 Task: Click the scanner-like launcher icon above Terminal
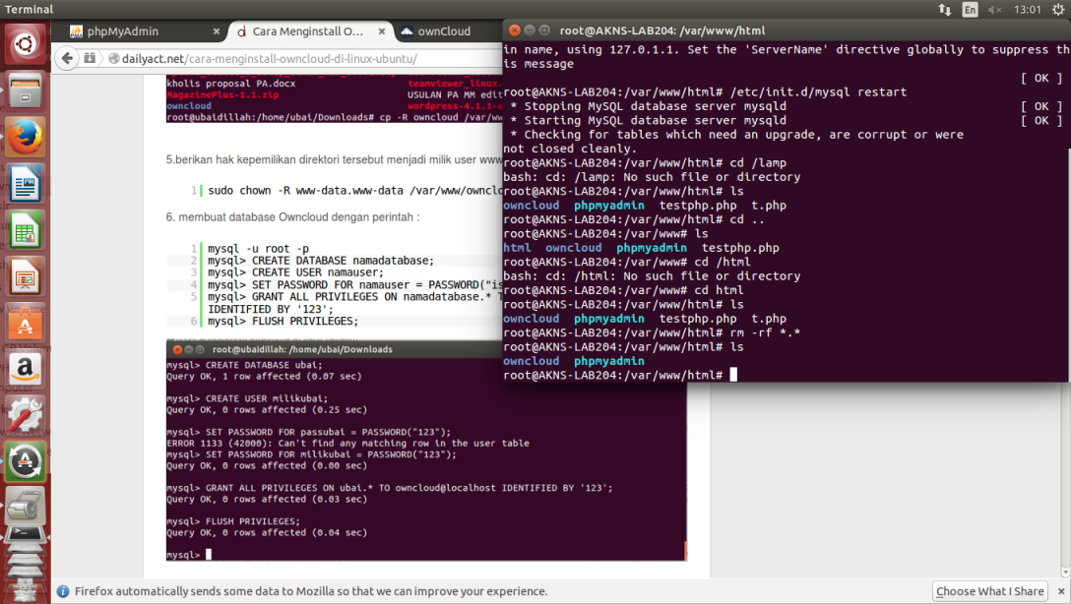(26, 506)
